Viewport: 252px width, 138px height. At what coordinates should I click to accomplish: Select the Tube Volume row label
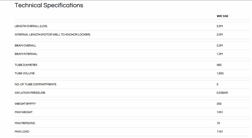25,73
